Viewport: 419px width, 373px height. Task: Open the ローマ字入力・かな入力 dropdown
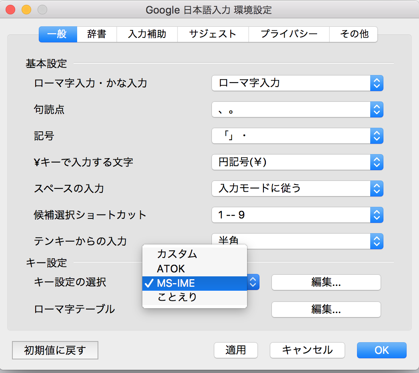(x=297, y=83)
